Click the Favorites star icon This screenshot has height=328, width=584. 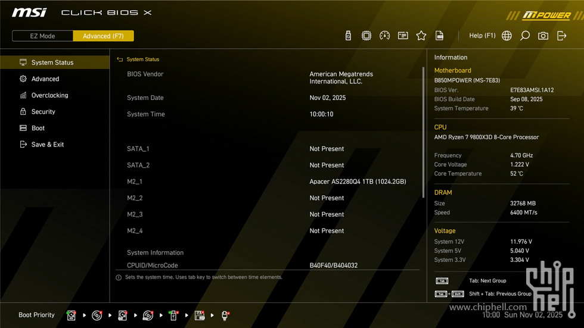[x=421, y=36]
